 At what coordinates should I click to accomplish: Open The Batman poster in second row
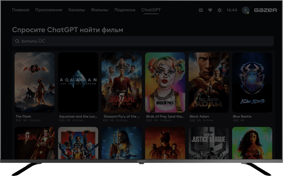tap(165, 143)
